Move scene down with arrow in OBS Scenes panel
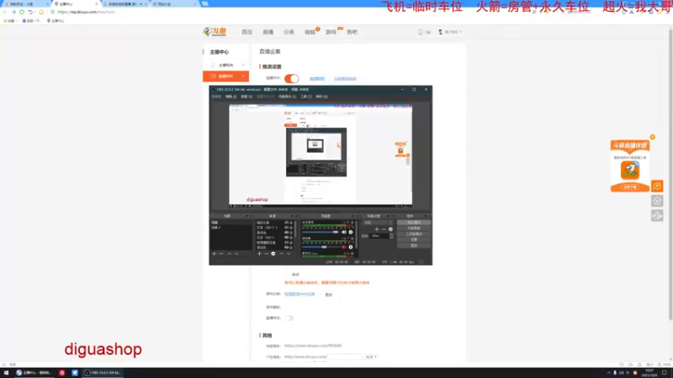This screenshot has width=673, height=378. point(236,254)
